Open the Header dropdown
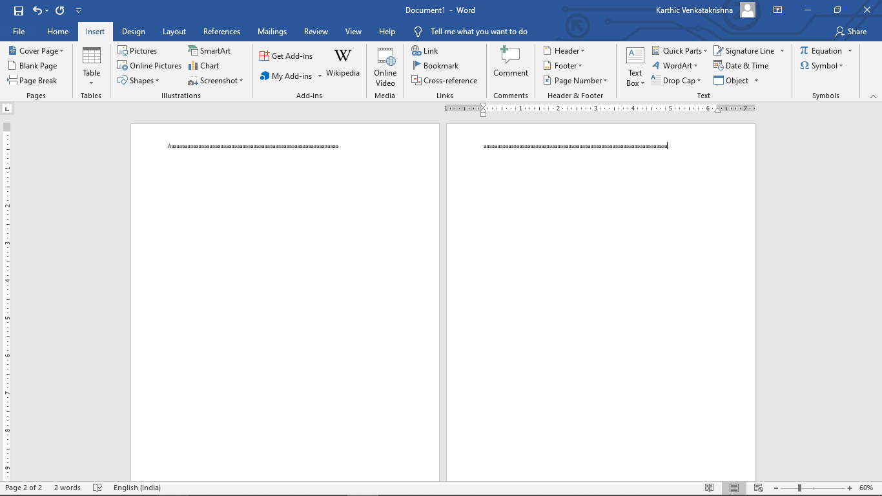Viewport: 882px width, 496px height. pos(564,50)
